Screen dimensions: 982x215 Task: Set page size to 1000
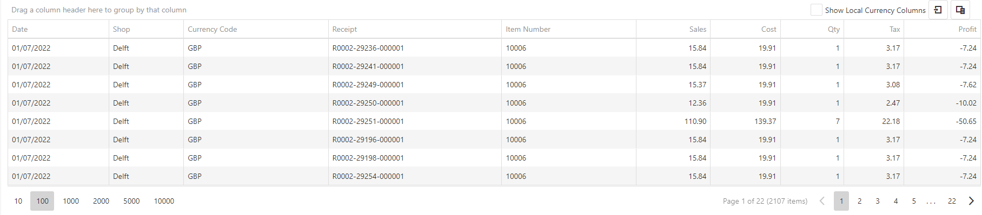[x=71, y=201]
